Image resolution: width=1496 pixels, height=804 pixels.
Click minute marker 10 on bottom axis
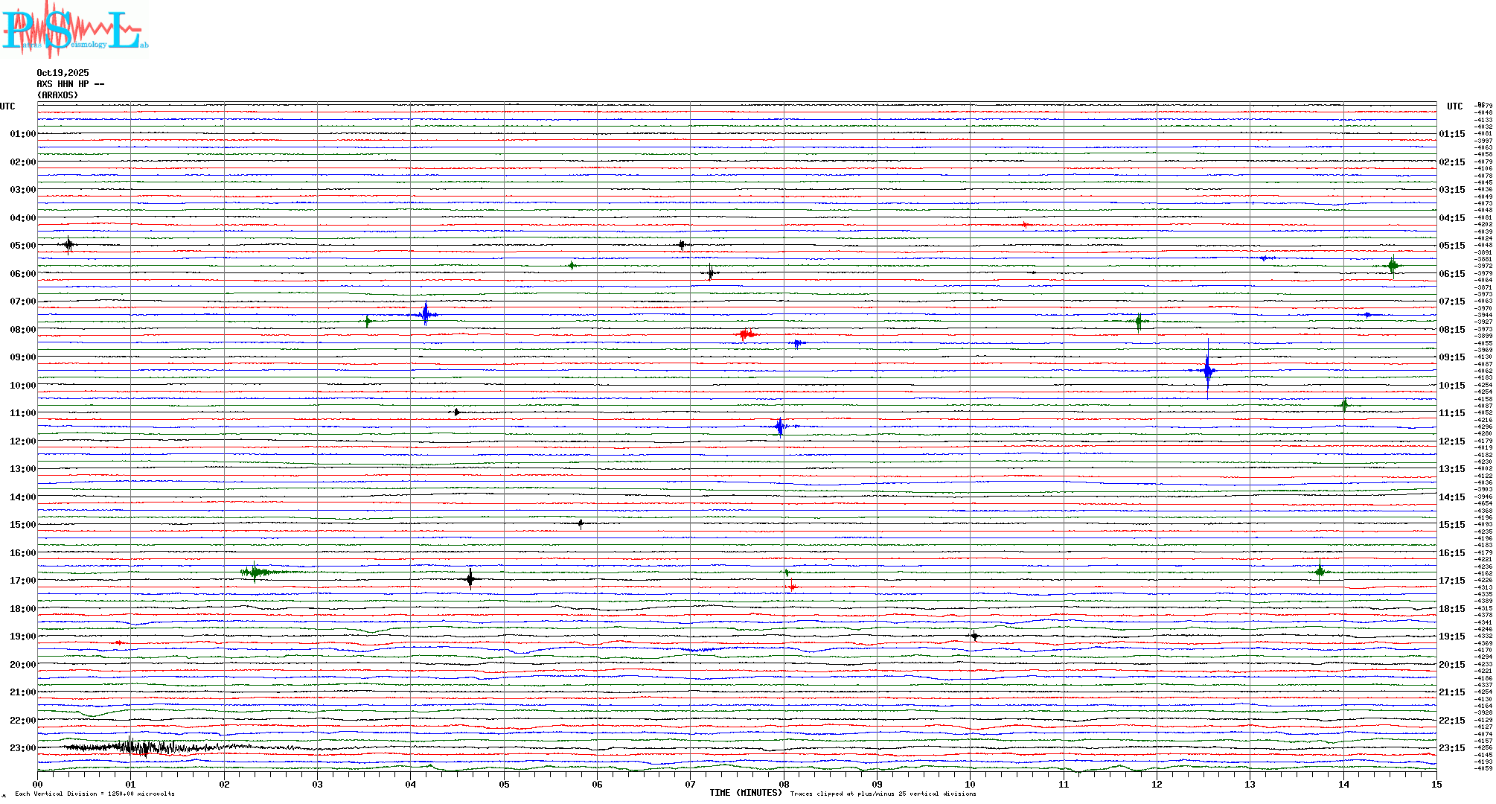[x=971, y=784]
